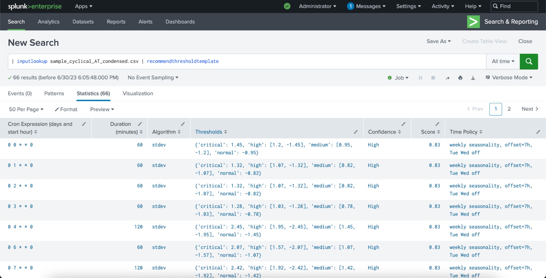This screenshot has width=546, height=278.
Task: Open the Messages notification badge
Action: [350, 6]
